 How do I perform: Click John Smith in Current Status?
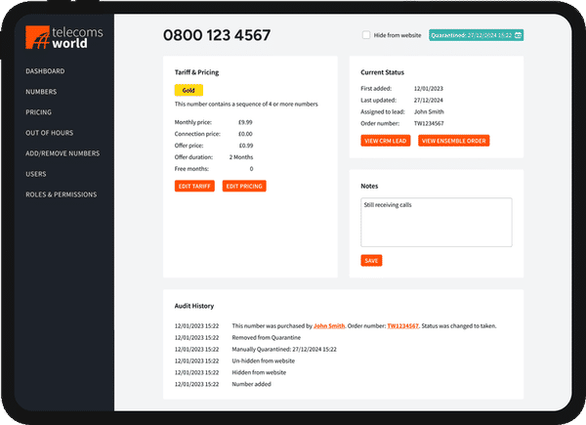tap(429, 111)
